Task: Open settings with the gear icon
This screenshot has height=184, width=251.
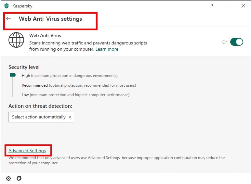Action: pyautogui.click(x=8, y=178)
